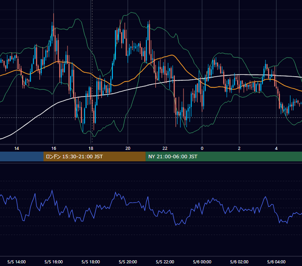Click the 14 hour label on price chart axis
This screenshot has height=266, width=302.
(x=16, y=149)
